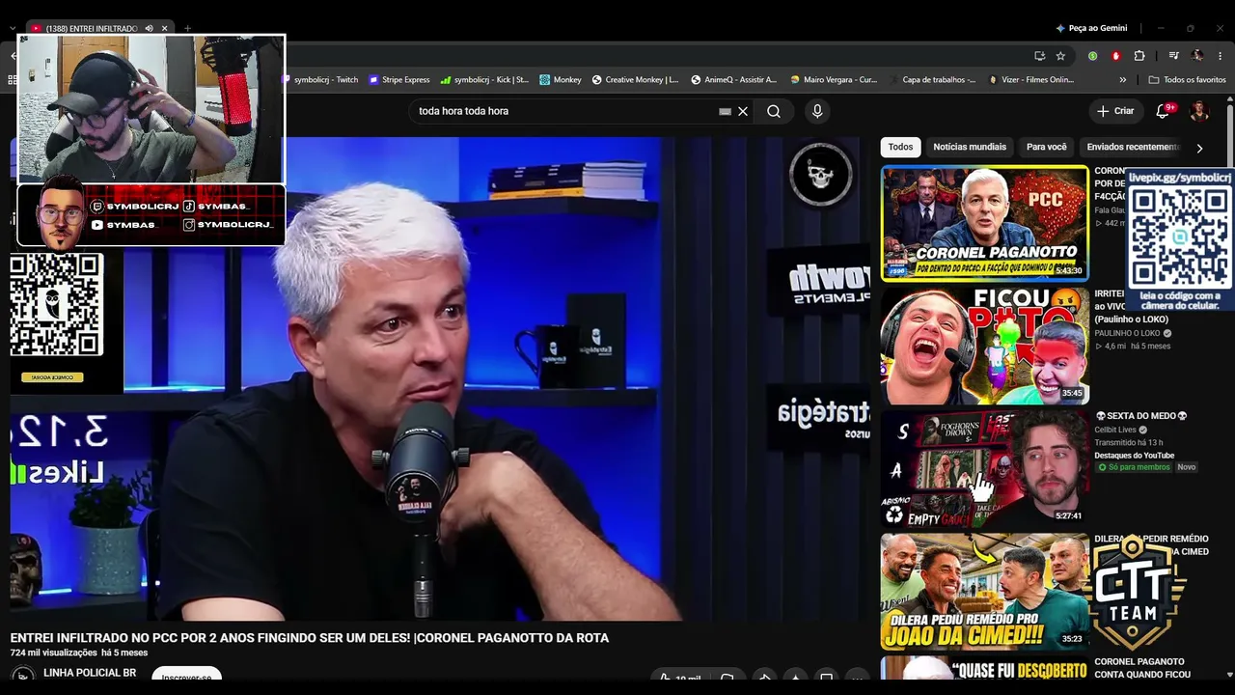Open the Chrome extensions puzzle menu
The width and height of the screenshot is (1235, 695).
(x=1139, y=56)
